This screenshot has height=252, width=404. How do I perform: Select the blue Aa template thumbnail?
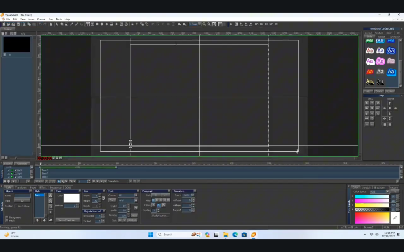pyautogui.click(x=391, y=50)
